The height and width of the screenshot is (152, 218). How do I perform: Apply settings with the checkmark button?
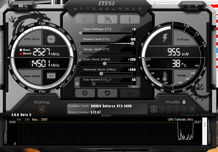(130, 93)
